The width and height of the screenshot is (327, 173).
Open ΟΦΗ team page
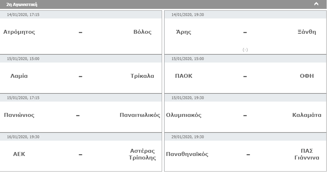(x=307, y=76)
